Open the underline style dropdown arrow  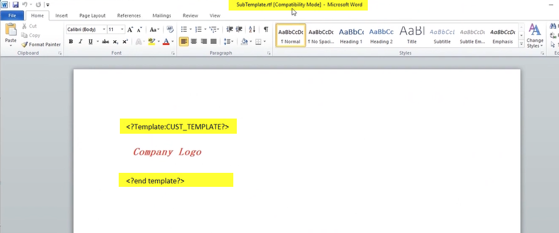(x=97, y=41)
